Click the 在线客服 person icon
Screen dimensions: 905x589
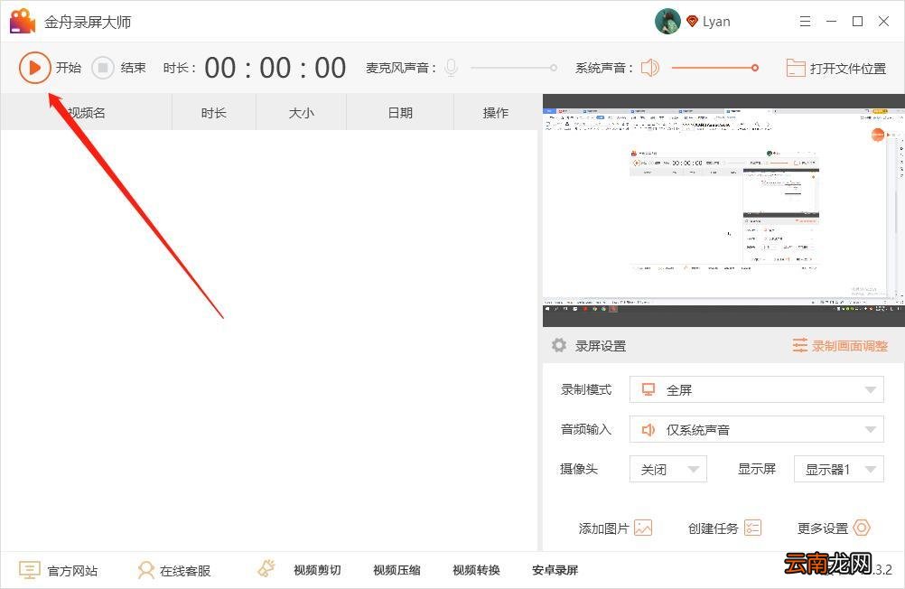pos(146,570)
